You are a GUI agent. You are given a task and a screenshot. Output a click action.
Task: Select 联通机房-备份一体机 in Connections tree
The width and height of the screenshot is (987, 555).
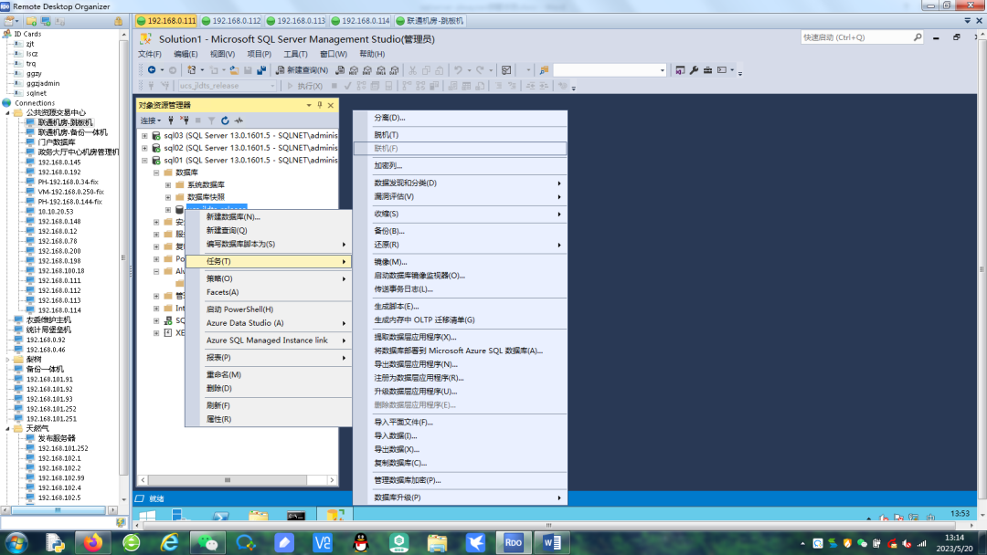(x=72, y=132)
